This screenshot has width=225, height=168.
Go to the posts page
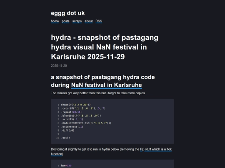[x=65, y=21]
